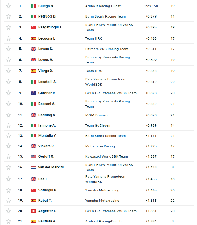
Task: Select rider name Vierge X.
Action: pos(46,71)
